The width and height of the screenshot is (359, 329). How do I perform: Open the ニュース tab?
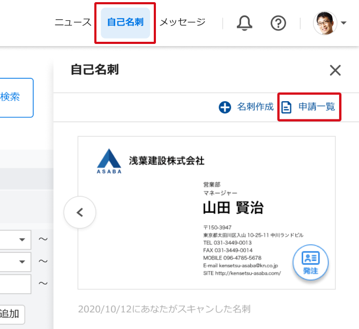pyautogui.click(x=73, y=23)
